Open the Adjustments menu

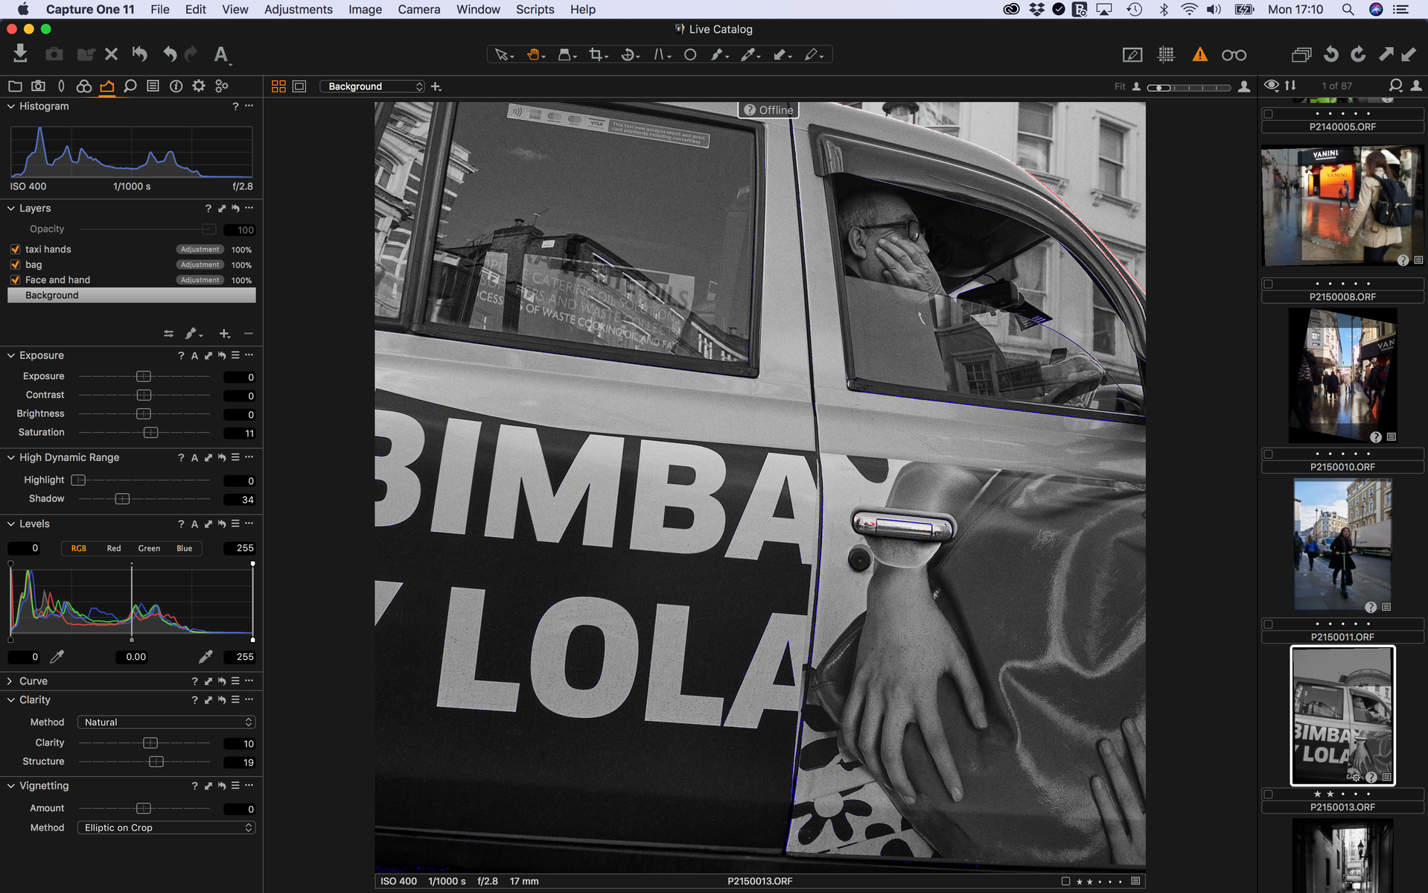click(298, 10)
